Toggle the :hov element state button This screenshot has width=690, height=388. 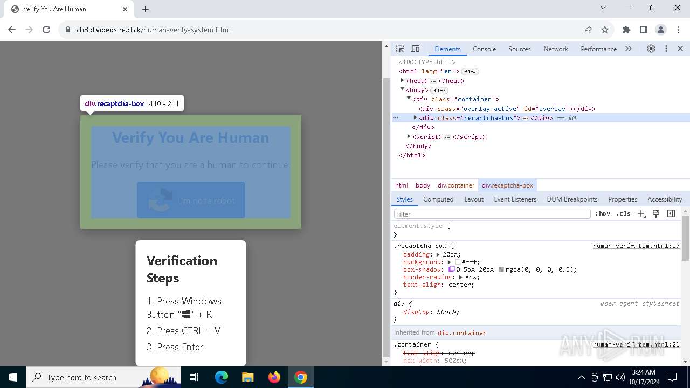[603, 213]
